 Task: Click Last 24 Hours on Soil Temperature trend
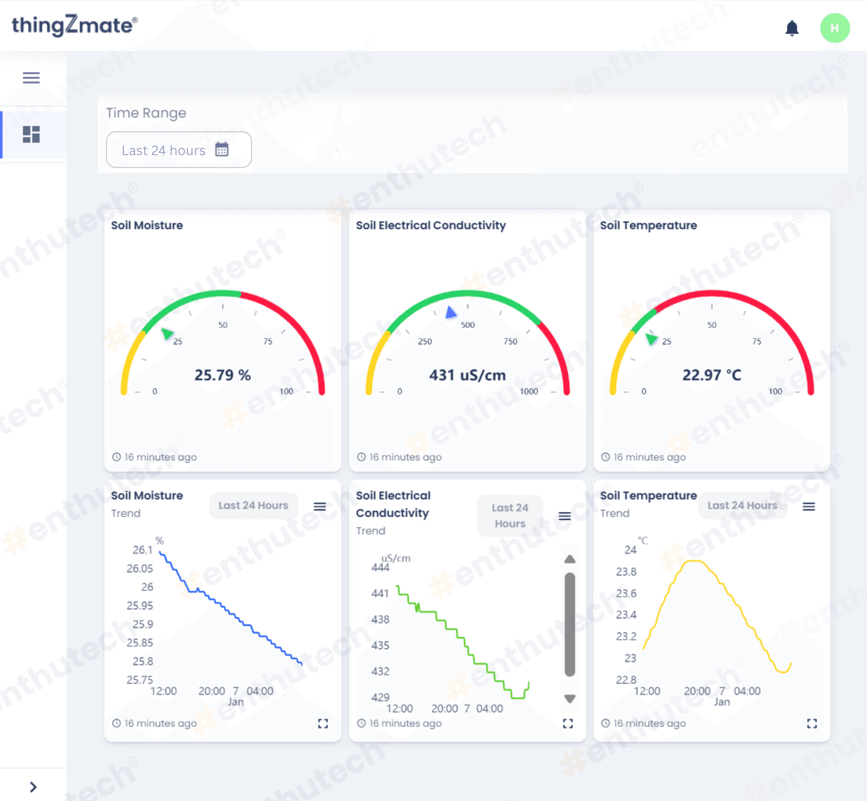tap(742, 505)
